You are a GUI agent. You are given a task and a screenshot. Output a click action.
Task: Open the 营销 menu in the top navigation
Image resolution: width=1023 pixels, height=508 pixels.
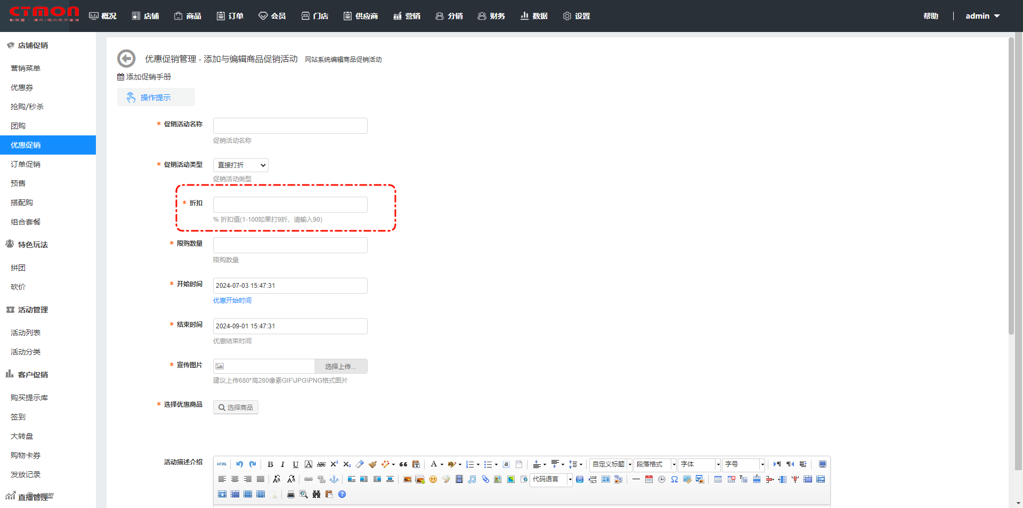click(x=407, y=16)
